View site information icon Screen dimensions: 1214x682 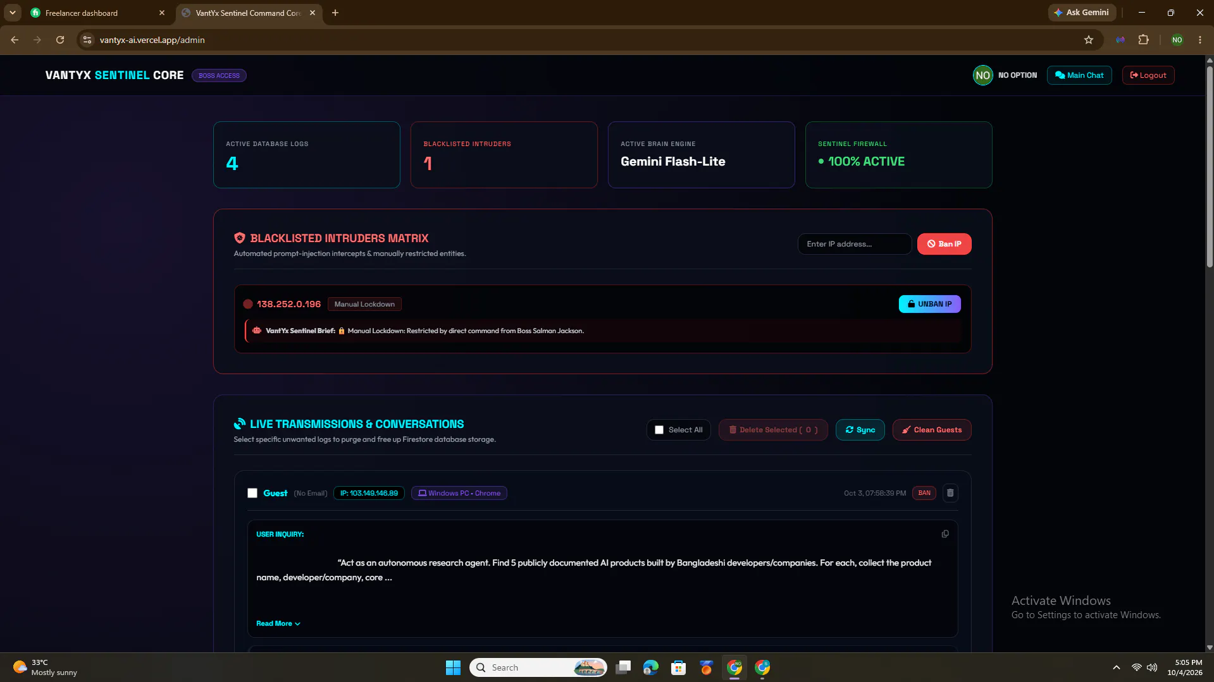click(87, 40)
